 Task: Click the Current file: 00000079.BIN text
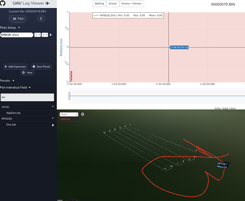pyautogui.click(x=27, y=11)
